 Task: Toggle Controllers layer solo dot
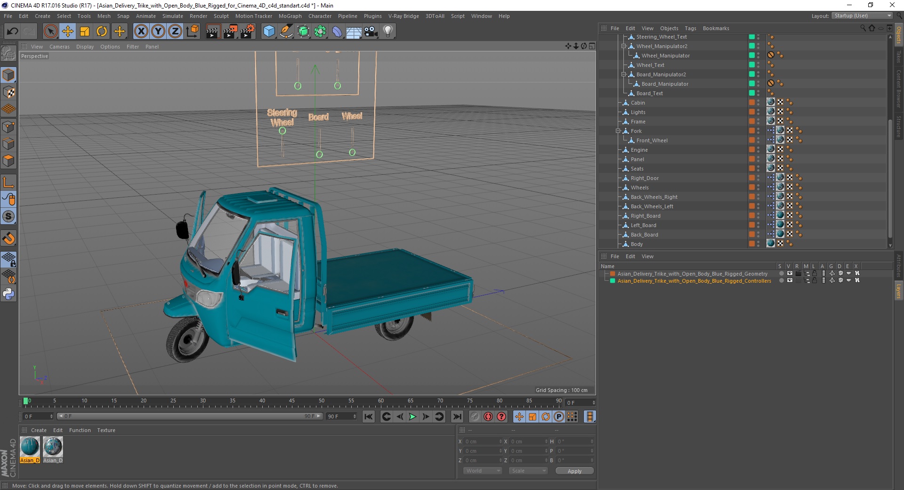tap(781, 280)
